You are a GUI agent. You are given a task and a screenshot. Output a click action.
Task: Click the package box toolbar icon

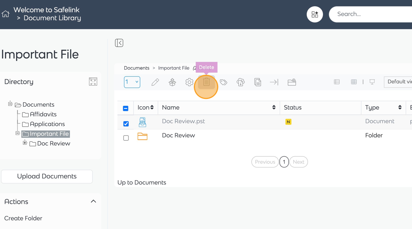[x=173, y=82]
